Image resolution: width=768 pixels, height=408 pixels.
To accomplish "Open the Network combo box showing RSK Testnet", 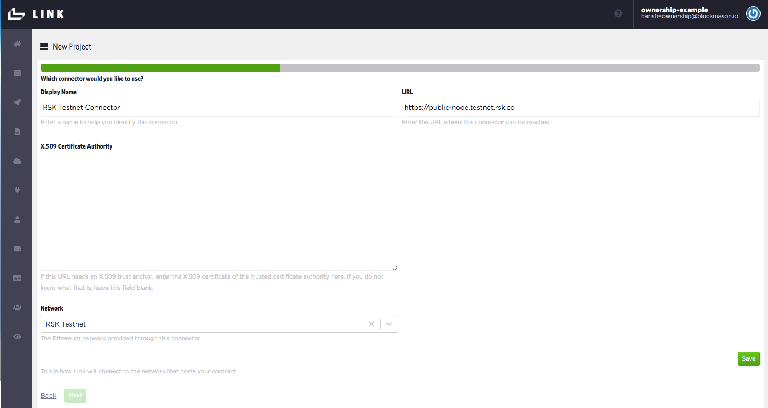I will click(x=219, y=324).
